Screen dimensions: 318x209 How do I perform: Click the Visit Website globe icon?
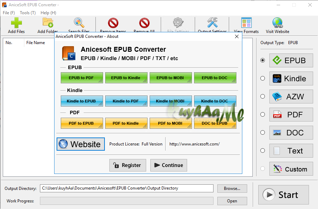(x=278, y=23)
